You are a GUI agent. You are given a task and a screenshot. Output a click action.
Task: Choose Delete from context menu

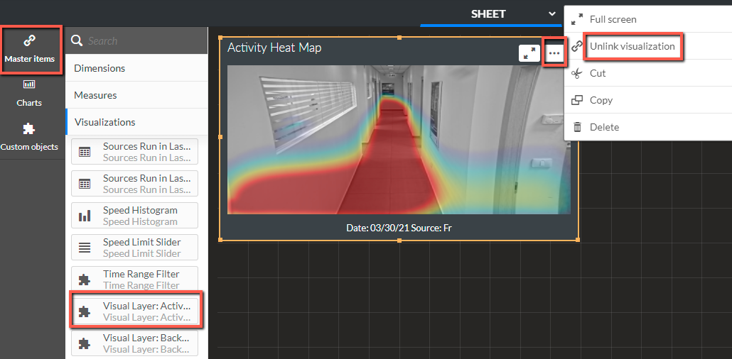648,127
